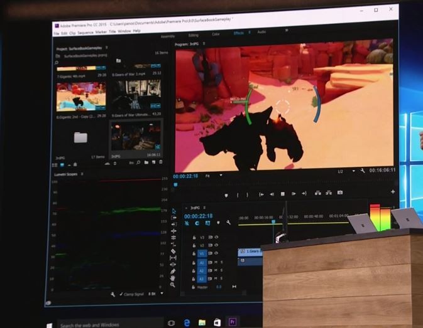This screenshot has width=423, height=328.
Task: Toggle V1 track targeting
Action: pyautogui.click(x=202, y=253)
